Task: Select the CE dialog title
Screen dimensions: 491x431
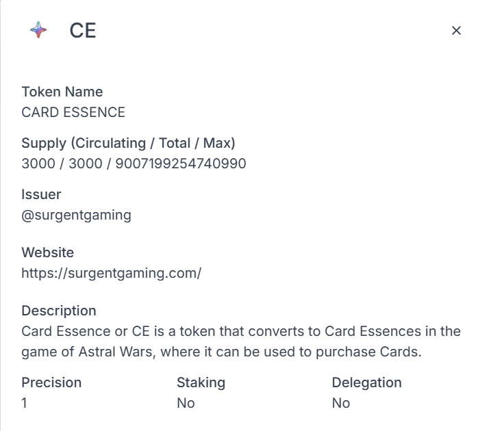Action: tap(83, 31)
